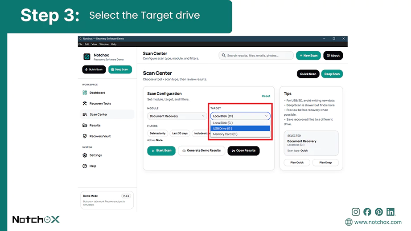Click the Plan Quick button

coord(297,162)
